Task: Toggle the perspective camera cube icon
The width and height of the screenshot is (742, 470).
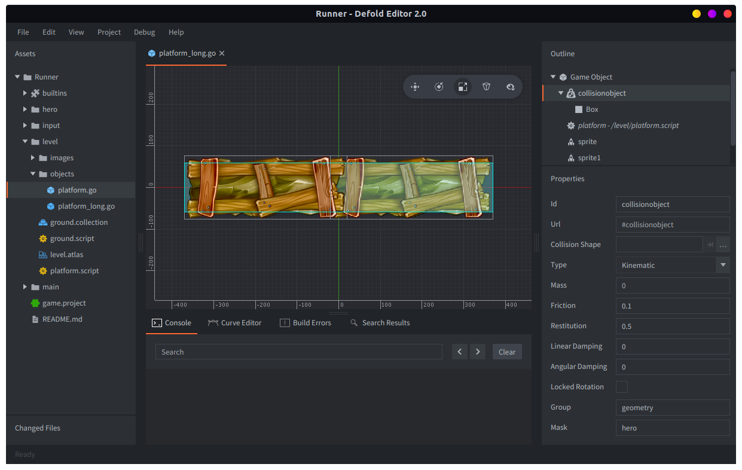Action: tap(487, 87)
